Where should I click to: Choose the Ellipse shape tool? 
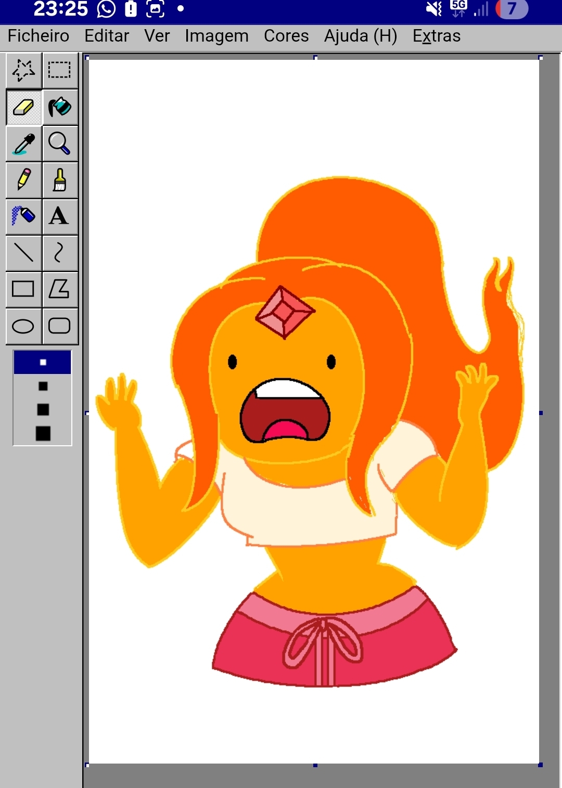click(23, 326)
